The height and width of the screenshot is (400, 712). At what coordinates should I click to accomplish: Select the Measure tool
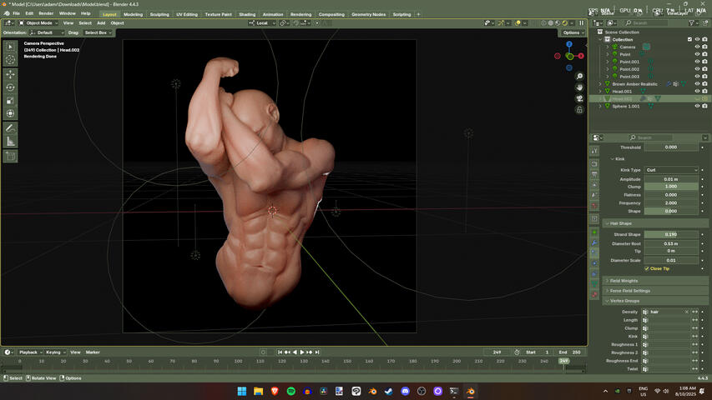pyautogui.click(x=10, y=142)
